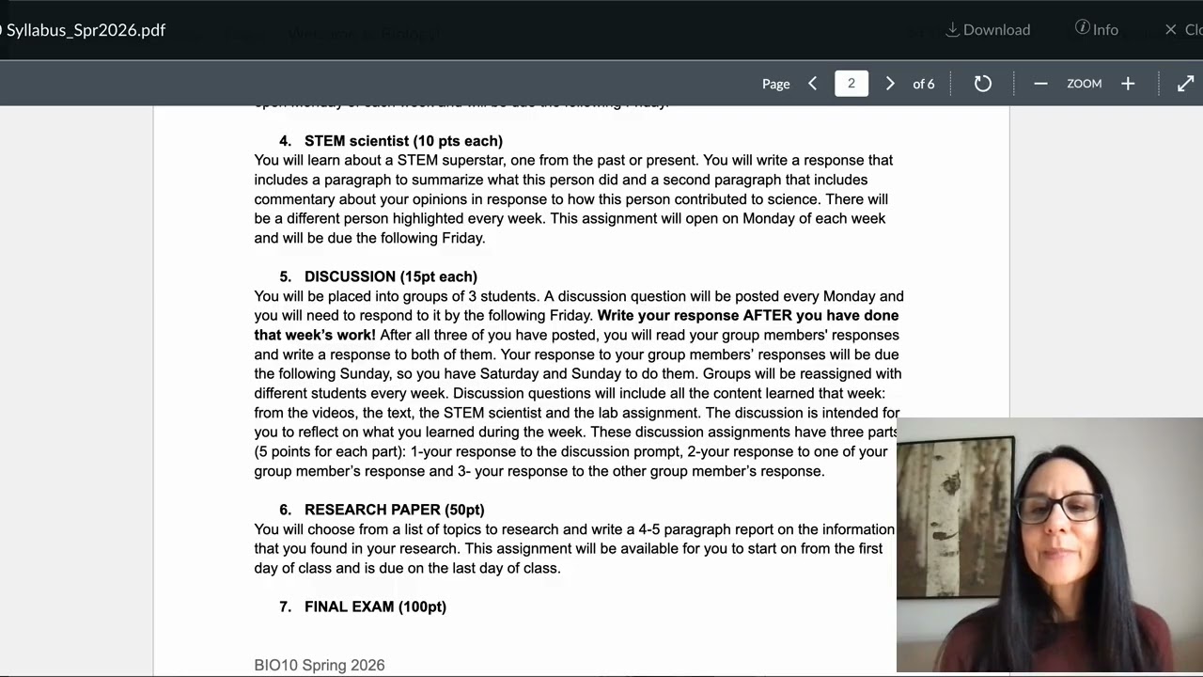Zoom out with the minus icon
Image resolution: width=1203 pixels, height=677 pixels.
1040,84
